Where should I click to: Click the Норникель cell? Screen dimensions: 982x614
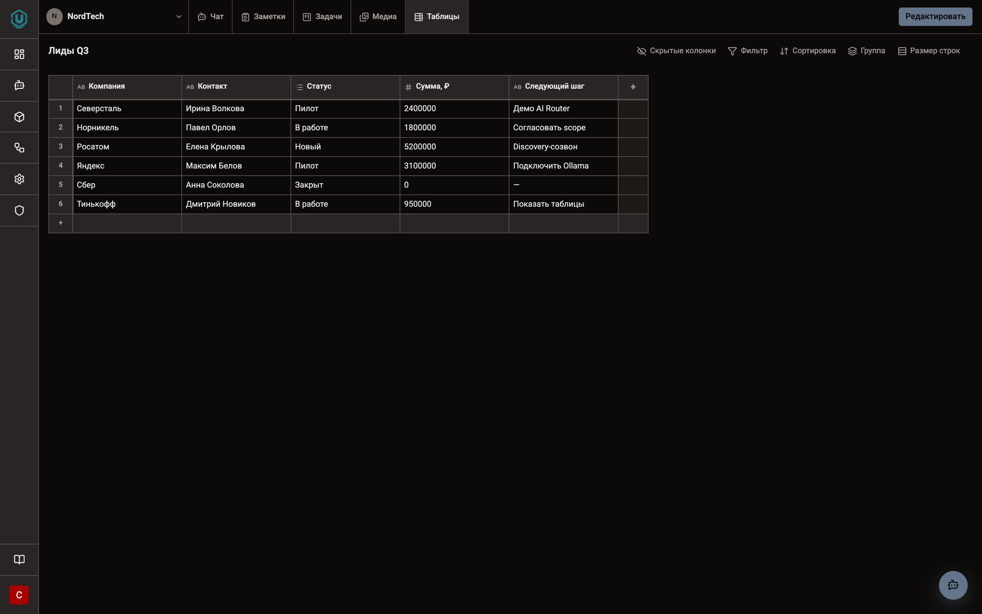[127, 128]
